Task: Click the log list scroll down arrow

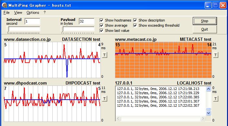Action: (x=208, y=113)
